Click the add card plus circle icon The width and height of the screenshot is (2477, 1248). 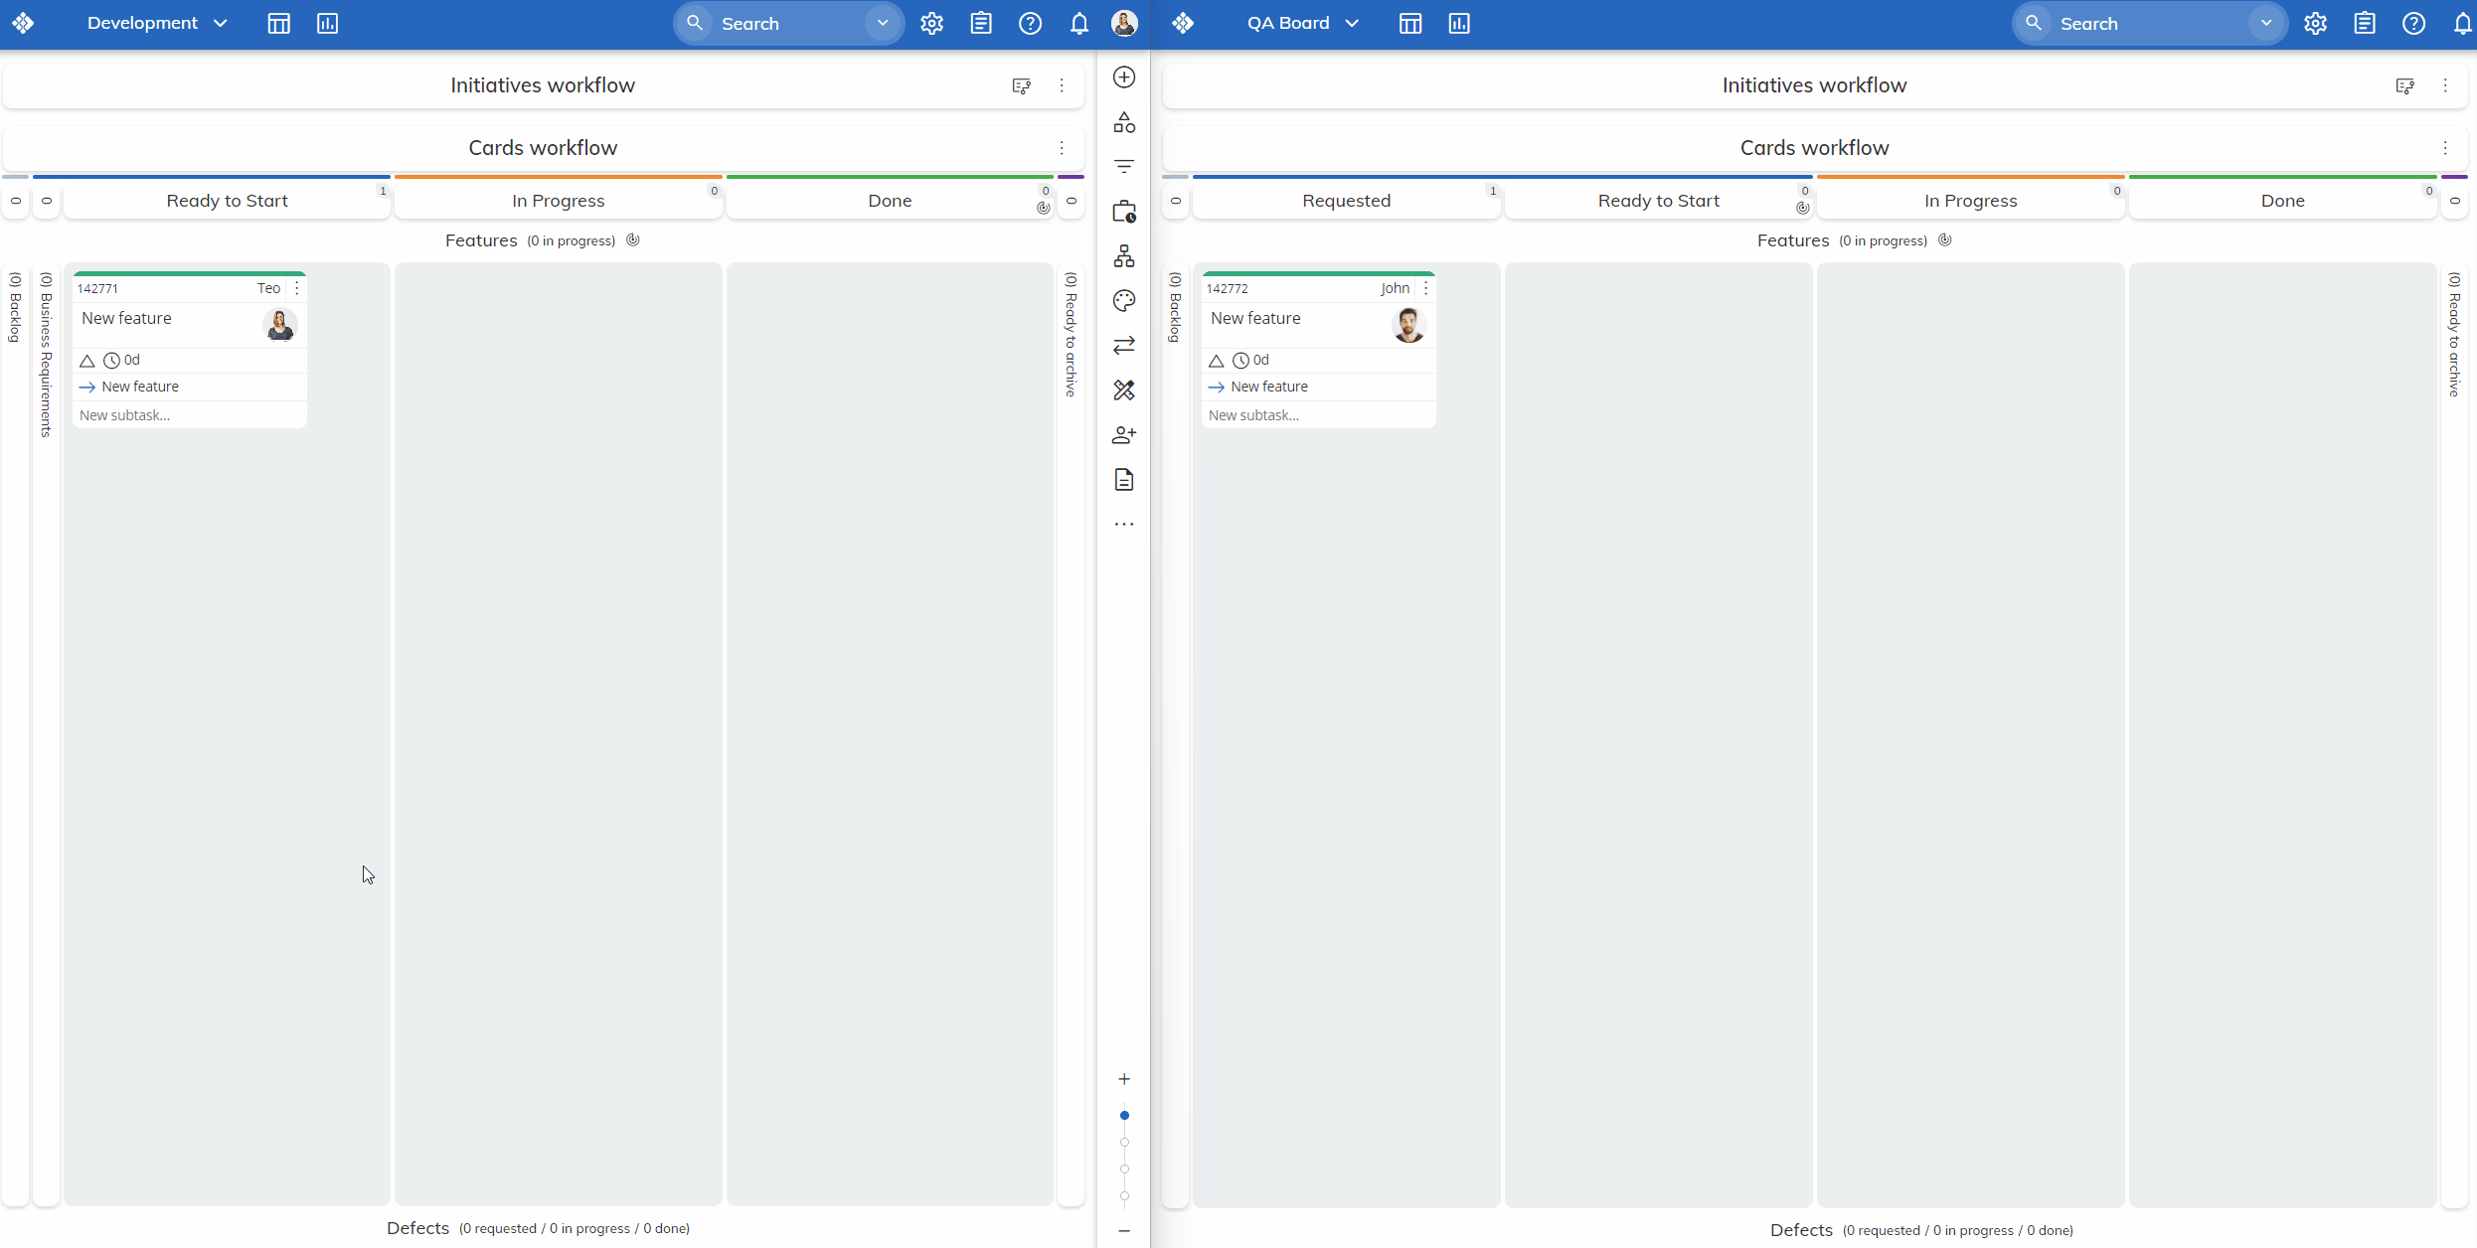pyautogui.click(x=1124, y=78)
